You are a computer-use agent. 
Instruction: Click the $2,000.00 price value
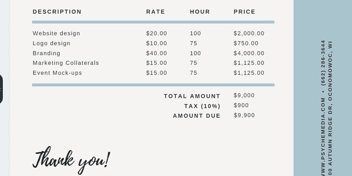click(249, 33)
